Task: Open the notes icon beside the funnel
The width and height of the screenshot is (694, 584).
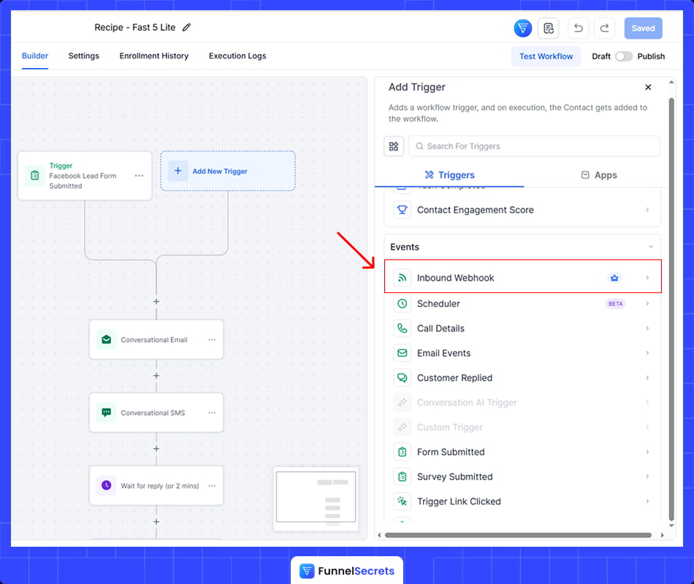Action: (x=548, y=29)
